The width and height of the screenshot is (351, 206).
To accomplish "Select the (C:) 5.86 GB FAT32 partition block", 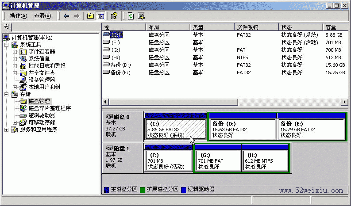I will point(175,126).
